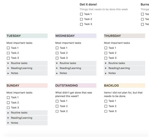Select the TUESDAY green heading block

pos(27,36)
